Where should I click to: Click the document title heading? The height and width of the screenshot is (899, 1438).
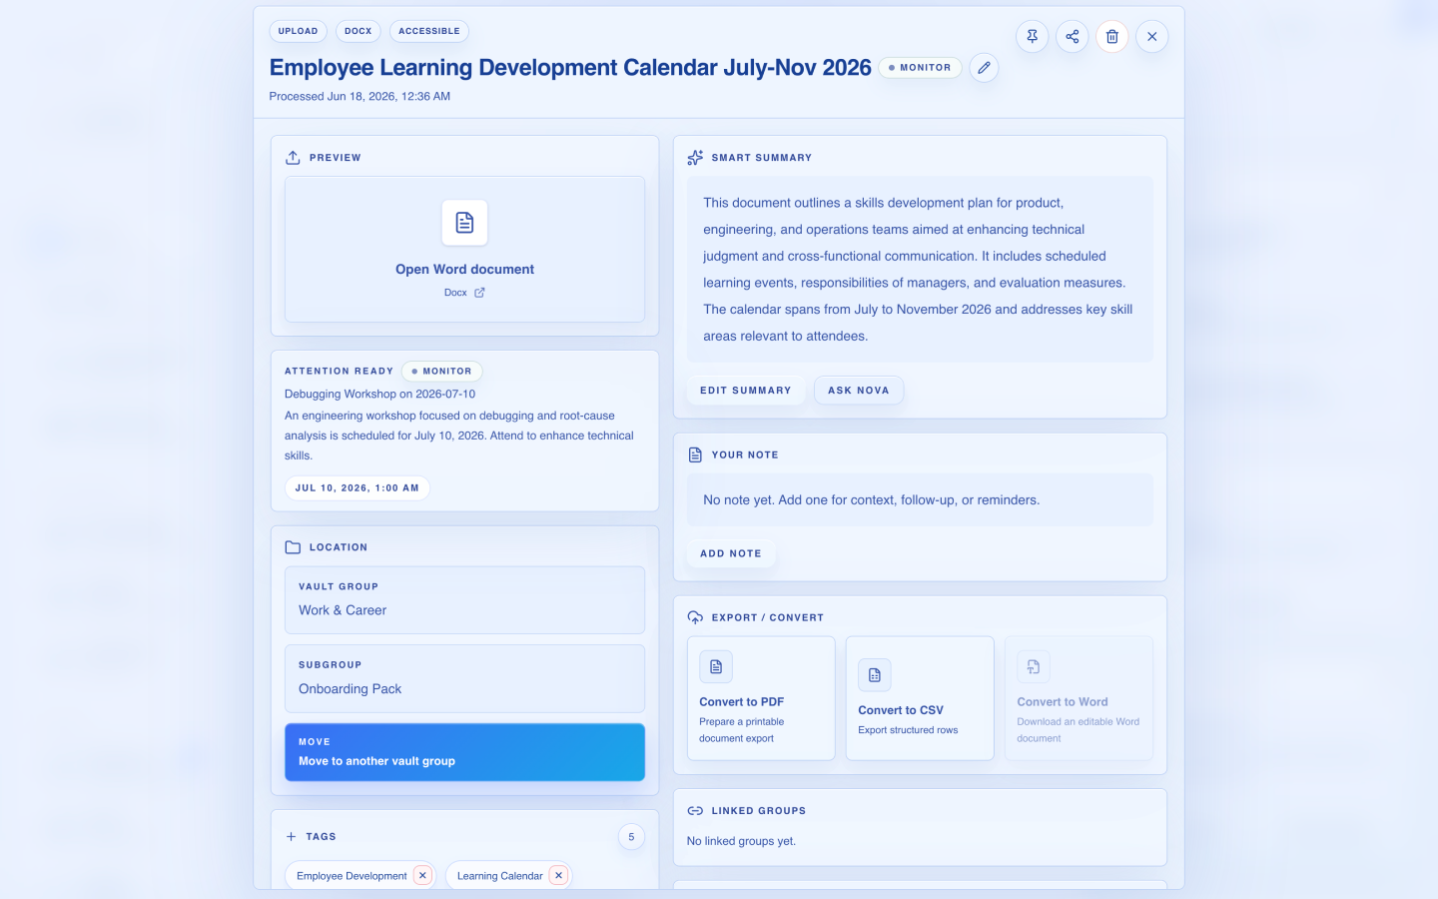[570, 68]
